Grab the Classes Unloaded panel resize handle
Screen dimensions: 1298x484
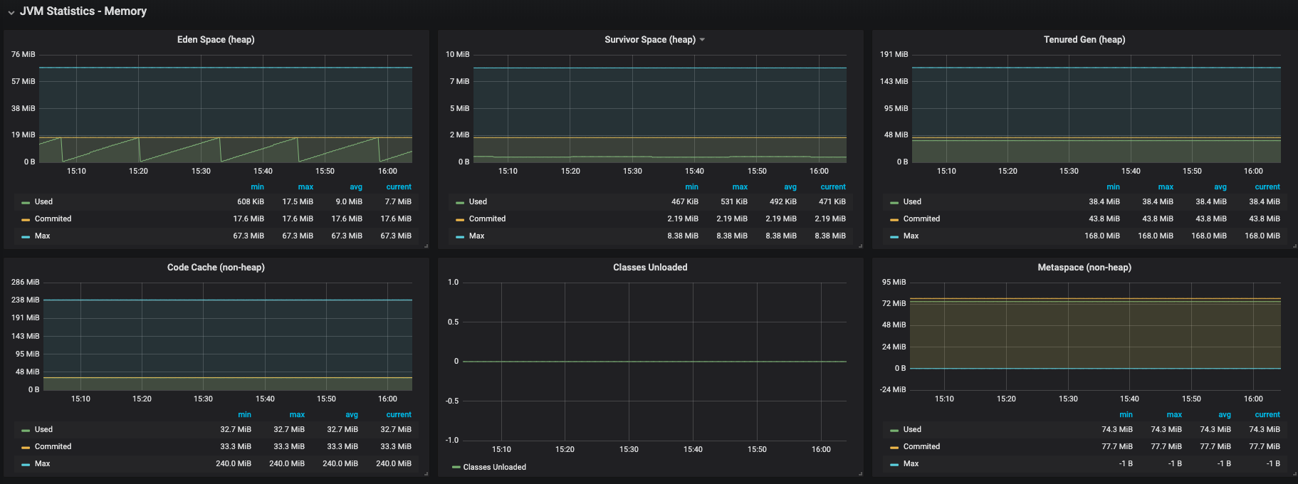(860, 473)
